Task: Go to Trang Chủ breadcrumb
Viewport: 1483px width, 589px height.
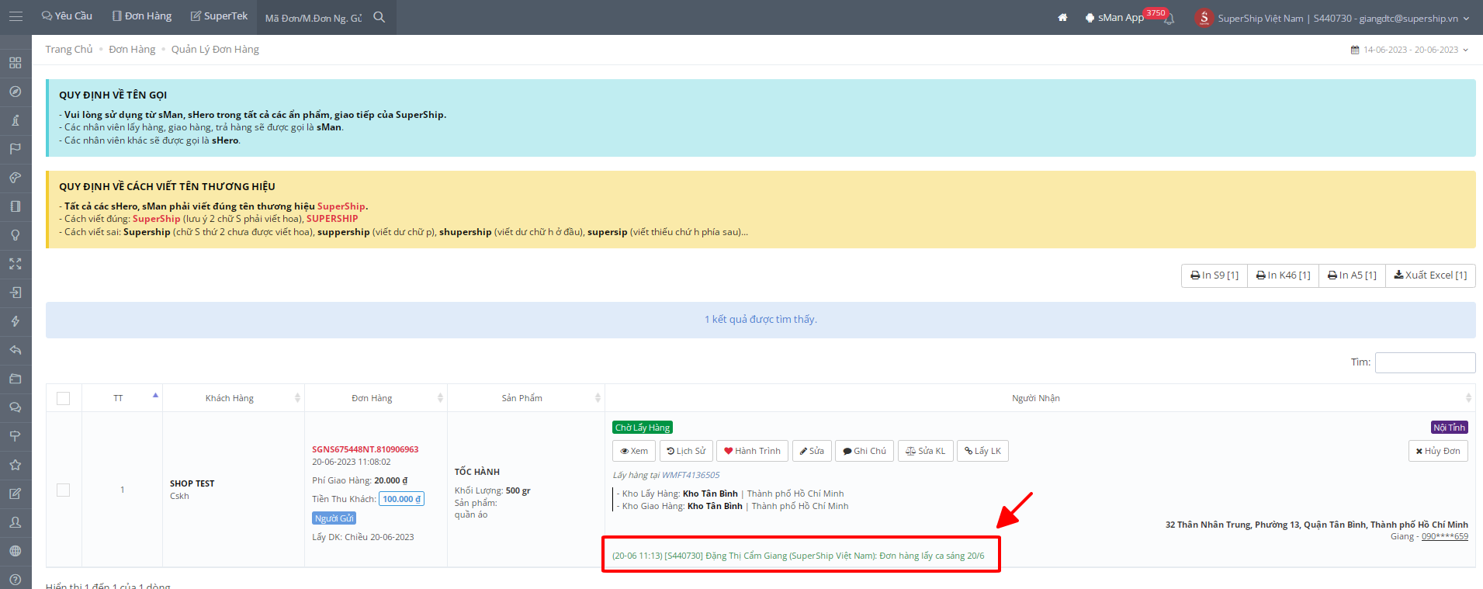Action: coord(69,49)
